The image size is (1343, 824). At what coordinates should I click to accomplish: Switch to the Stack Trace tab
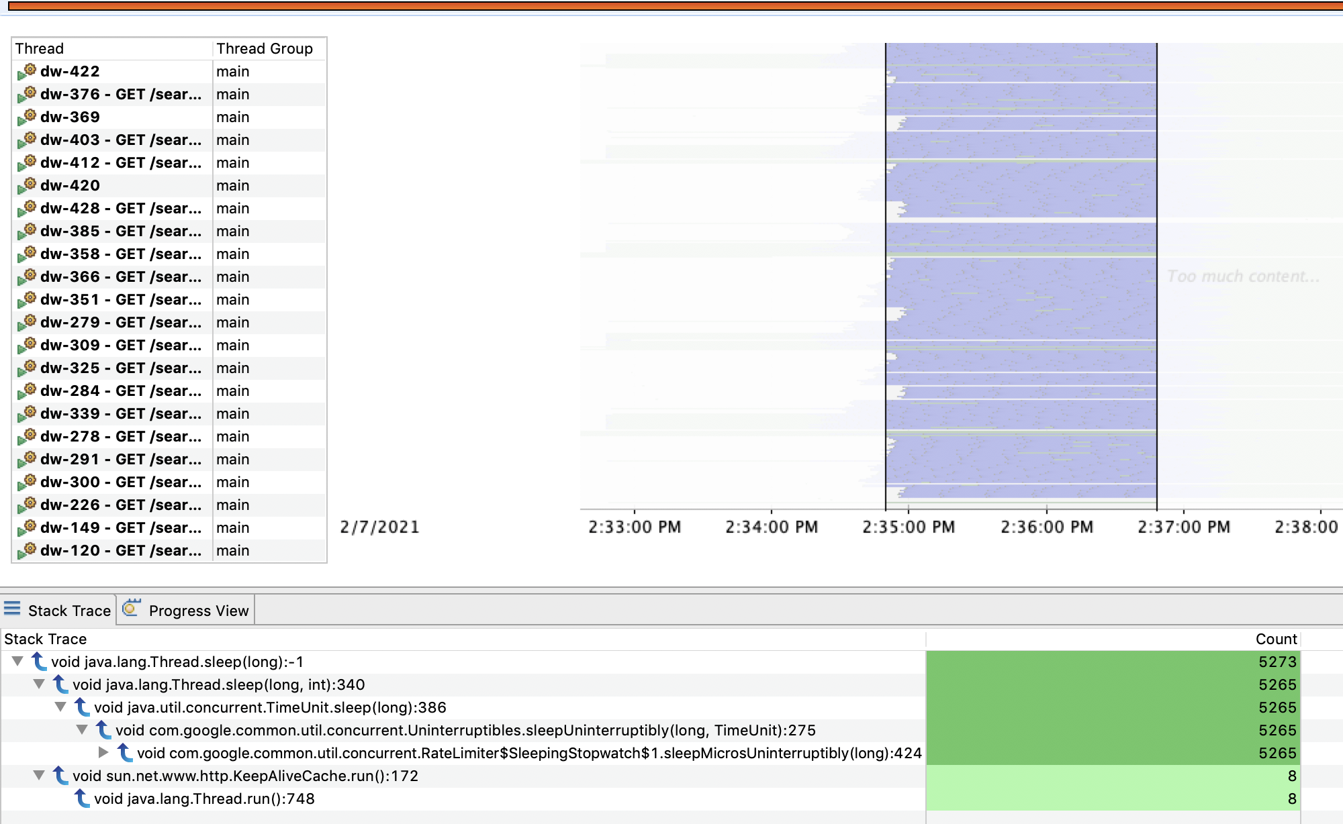[58, 610]
